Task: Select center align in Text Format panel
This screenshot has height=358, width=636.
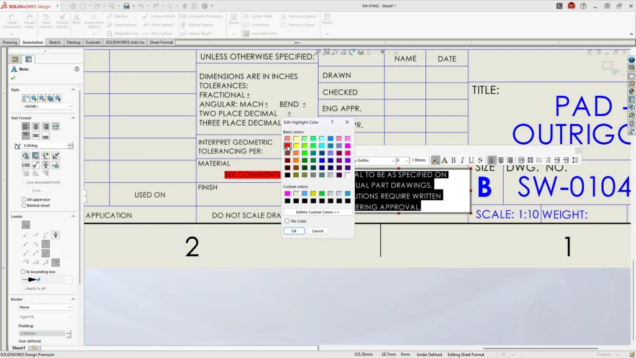Action: point(35,126)
